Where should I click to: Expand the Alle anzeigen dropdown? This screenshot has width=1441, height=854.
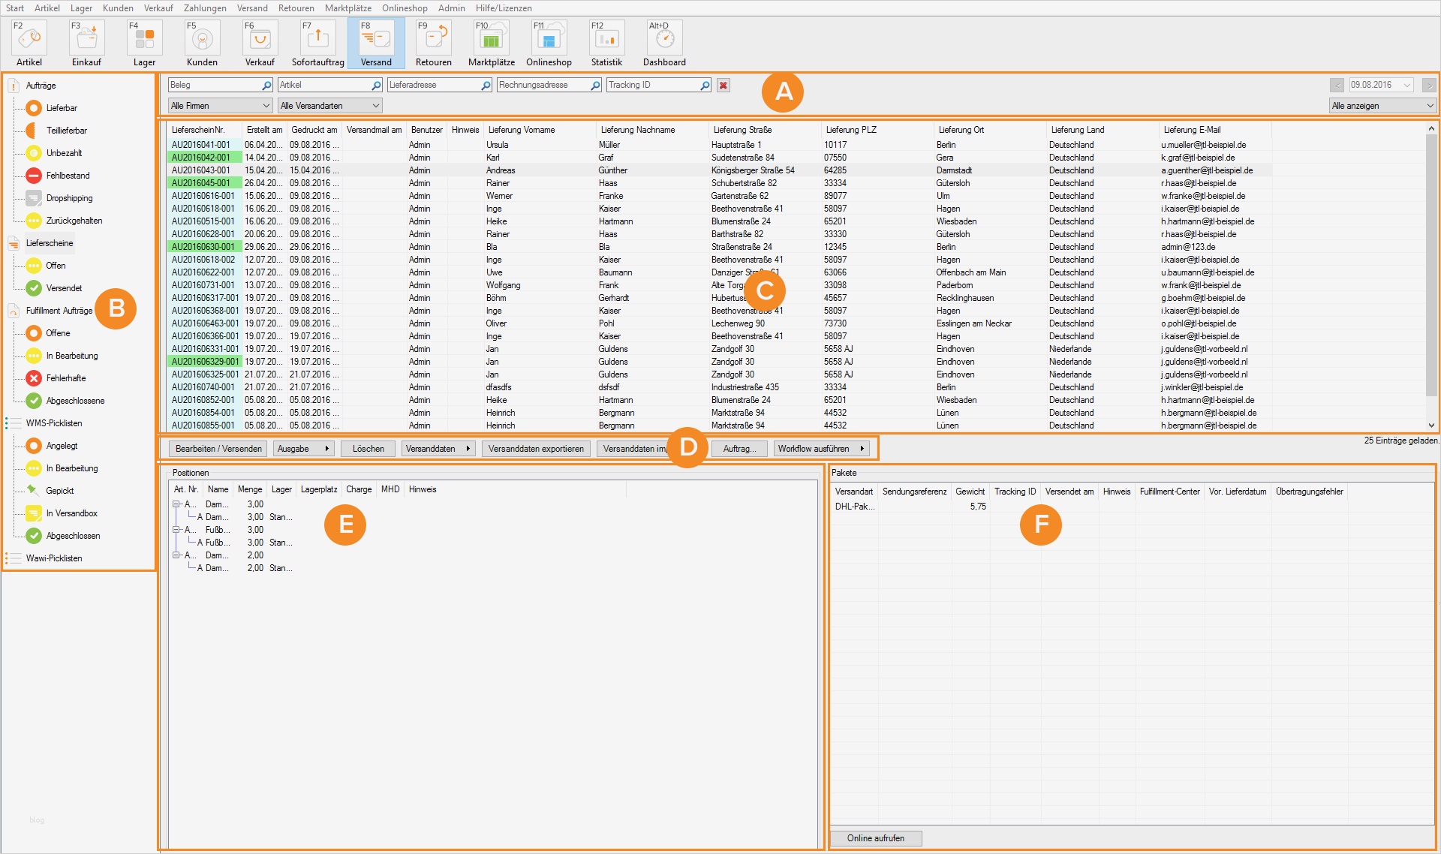coord(1382,106)
